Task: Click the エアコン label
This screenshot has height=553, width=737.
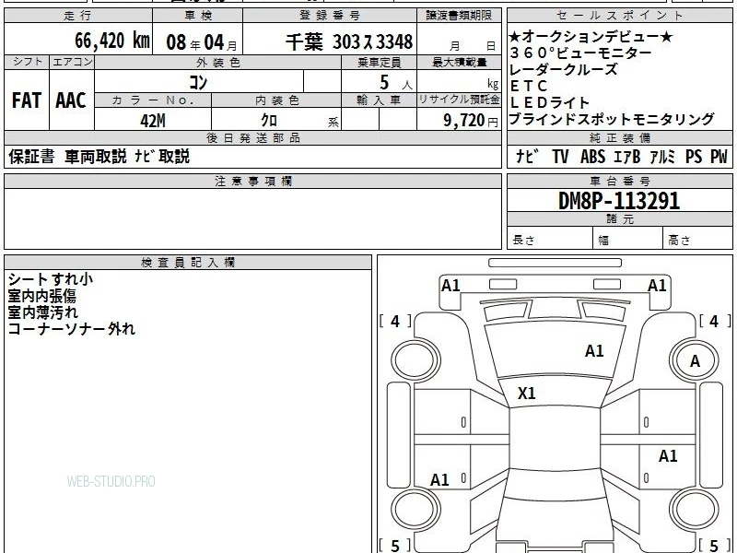Action: 72,62
